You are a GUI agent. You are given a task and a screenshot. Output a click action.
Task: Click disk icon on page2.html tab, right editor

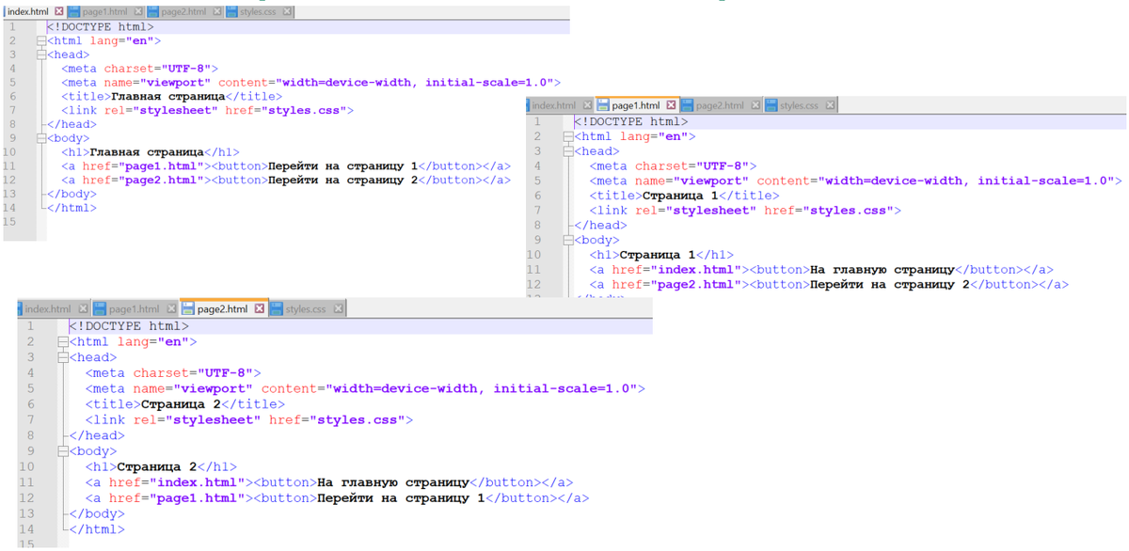click(689, 105)
